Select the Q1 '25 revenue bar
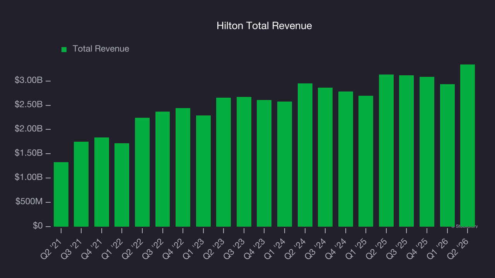 tap(366, 161)
